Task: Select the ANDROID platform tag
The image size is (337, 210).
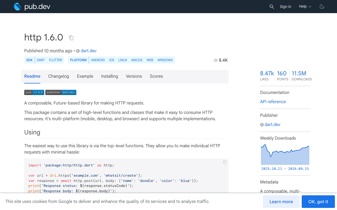Action: [98, 60]
